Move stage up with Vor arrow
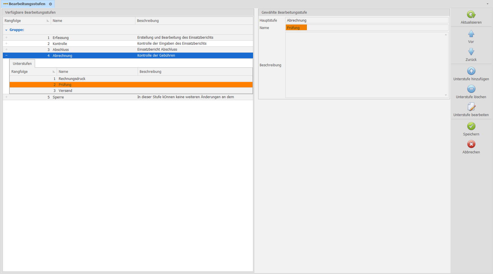 [471, 34]
